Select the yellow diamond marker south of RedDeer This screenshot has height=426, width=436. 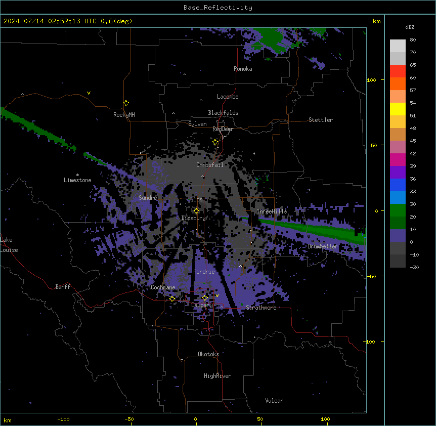point(215,142)
